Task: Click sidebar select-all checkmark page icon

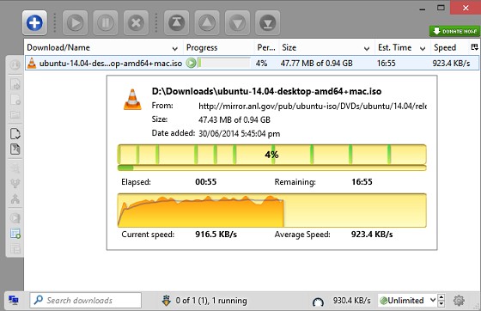Action: 15,134
